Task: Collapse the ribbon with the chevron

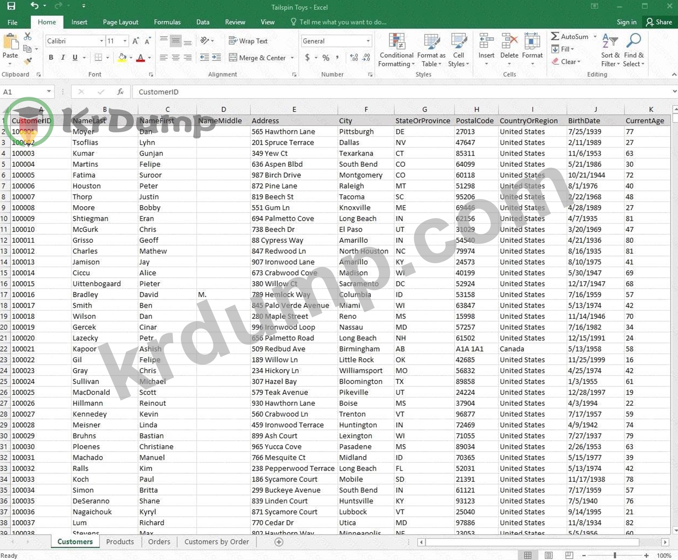Action: click(674, 74)
